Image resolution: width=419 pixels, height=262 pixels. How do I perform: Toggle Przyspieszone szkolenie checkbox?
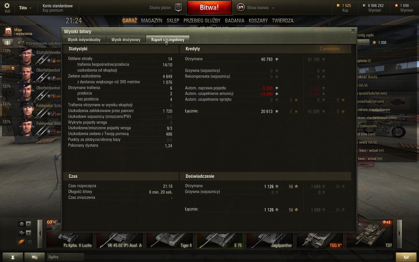click(22, 43)
